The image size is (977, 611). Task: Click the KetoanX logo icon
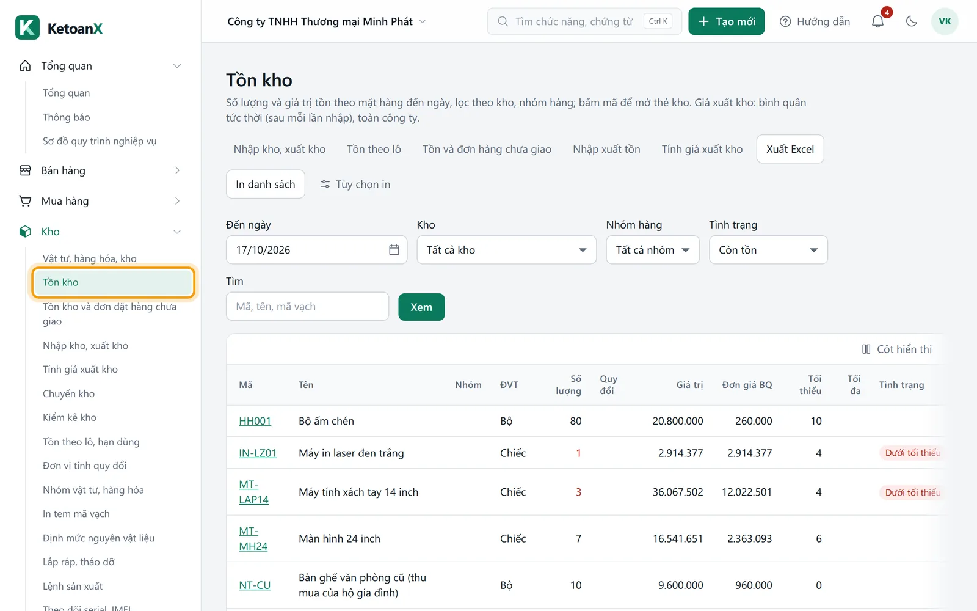pos(27,27)
